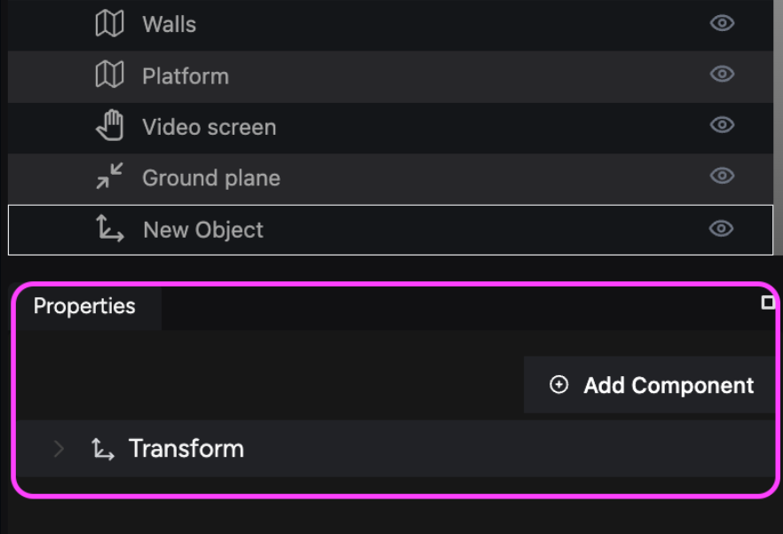Image resolution: width=783 pixels, height=534 pixels.
Task: Hide the New Object item
Action: point(721,229)
